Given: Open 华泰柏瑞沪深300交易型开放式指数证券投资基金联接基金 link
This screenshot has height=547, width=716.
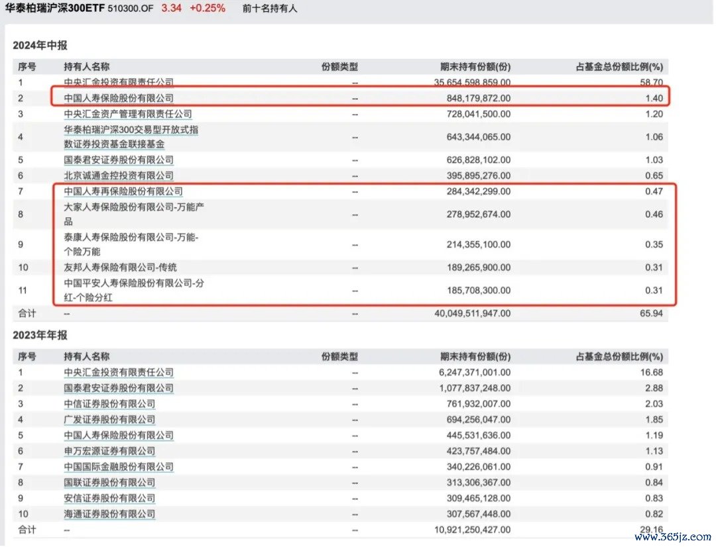Looking at the screenshot, I should tap(131, 137).
